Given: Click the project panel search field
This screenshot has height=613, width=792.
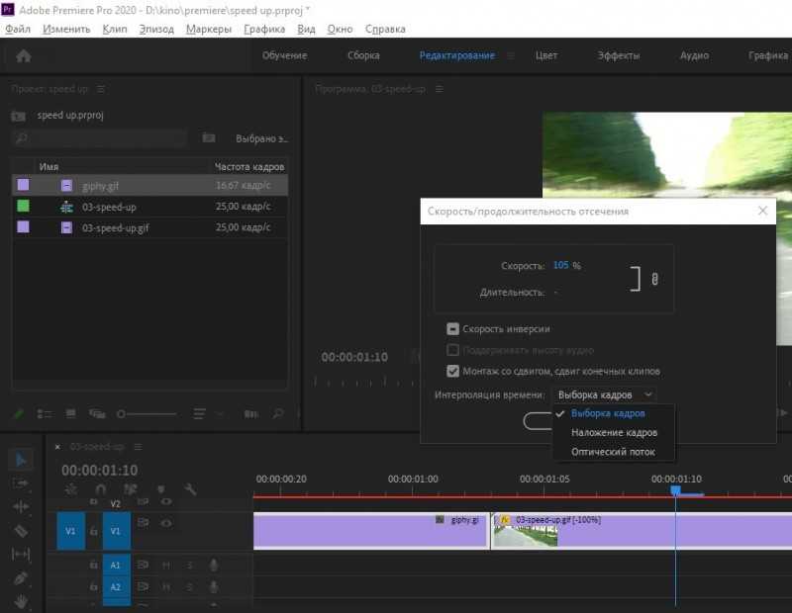Looking at the screenshot, I should [x=100, y=137].
